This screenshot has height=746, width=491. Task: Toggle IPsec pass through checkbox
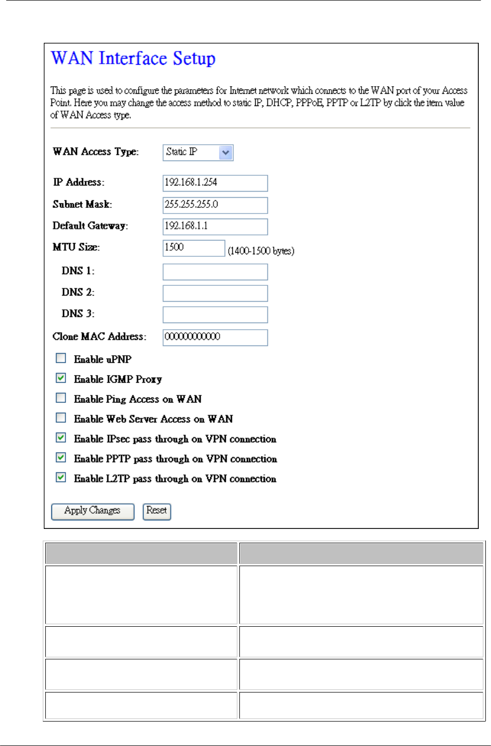(61, 438)
